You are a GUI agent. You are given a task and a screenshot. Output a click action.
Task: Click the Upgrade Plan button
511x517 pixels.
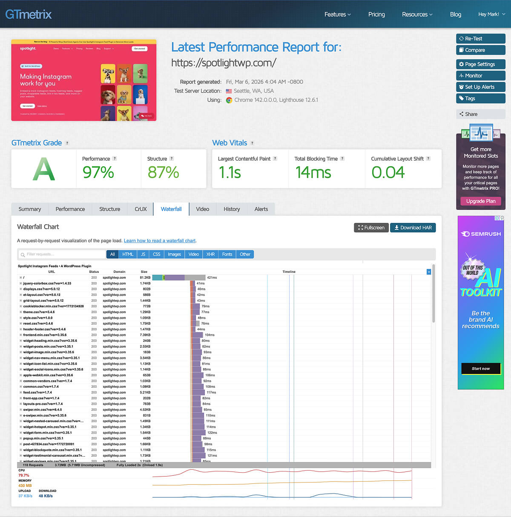pyautogui.click(x=481, y=201)
